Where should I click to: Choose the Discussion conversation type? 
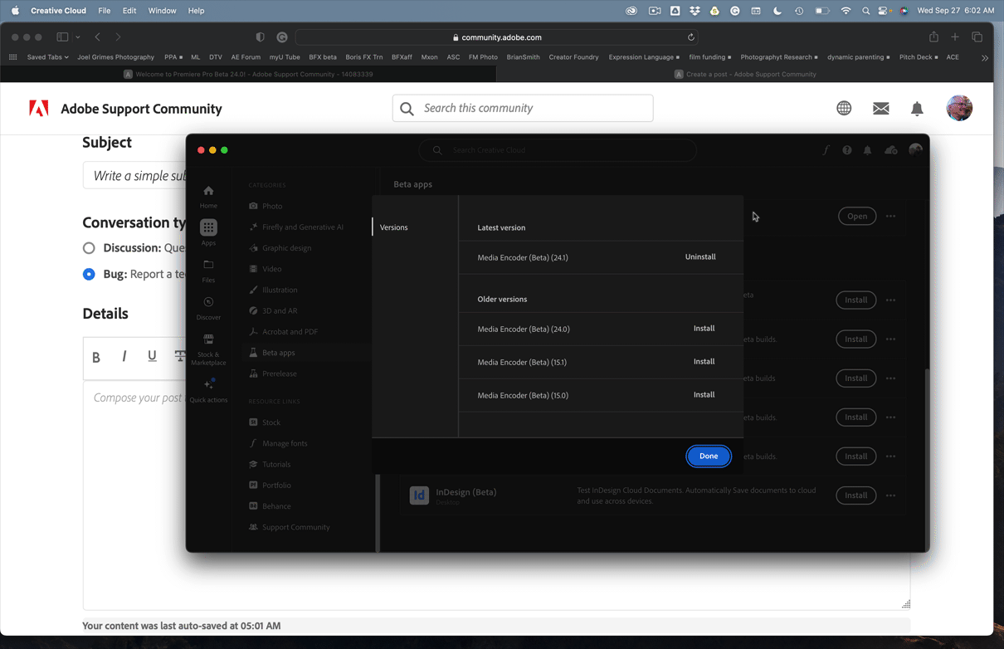point(89,247)
